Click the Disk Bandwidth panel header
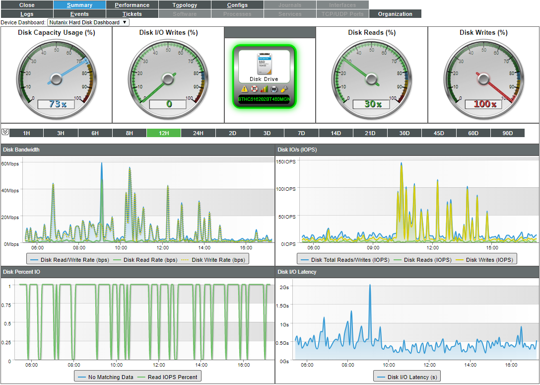The height and width of the screenshot is (385, 540). tap(138, 150)
